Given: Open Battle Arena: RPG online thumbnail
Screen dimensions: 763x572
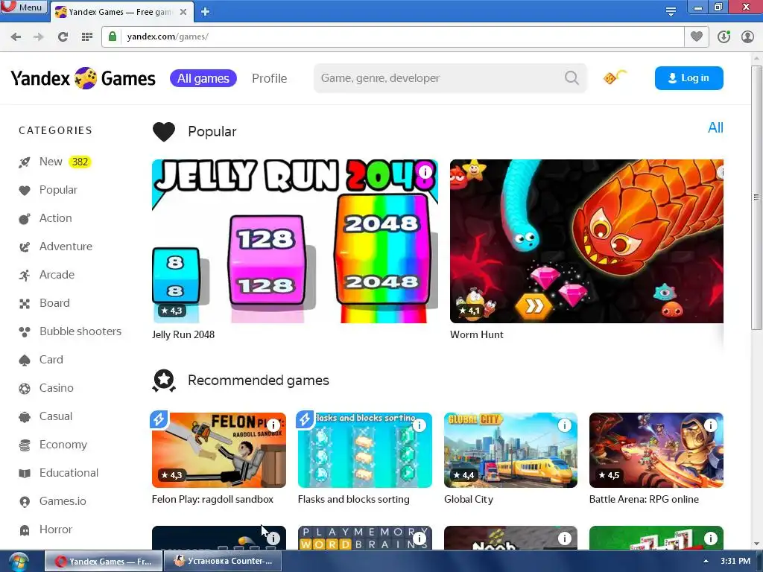Looking at the screenshot, I should 656,450.
